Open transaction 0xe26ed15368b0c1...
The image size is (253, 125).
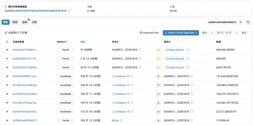click(25, 50)
